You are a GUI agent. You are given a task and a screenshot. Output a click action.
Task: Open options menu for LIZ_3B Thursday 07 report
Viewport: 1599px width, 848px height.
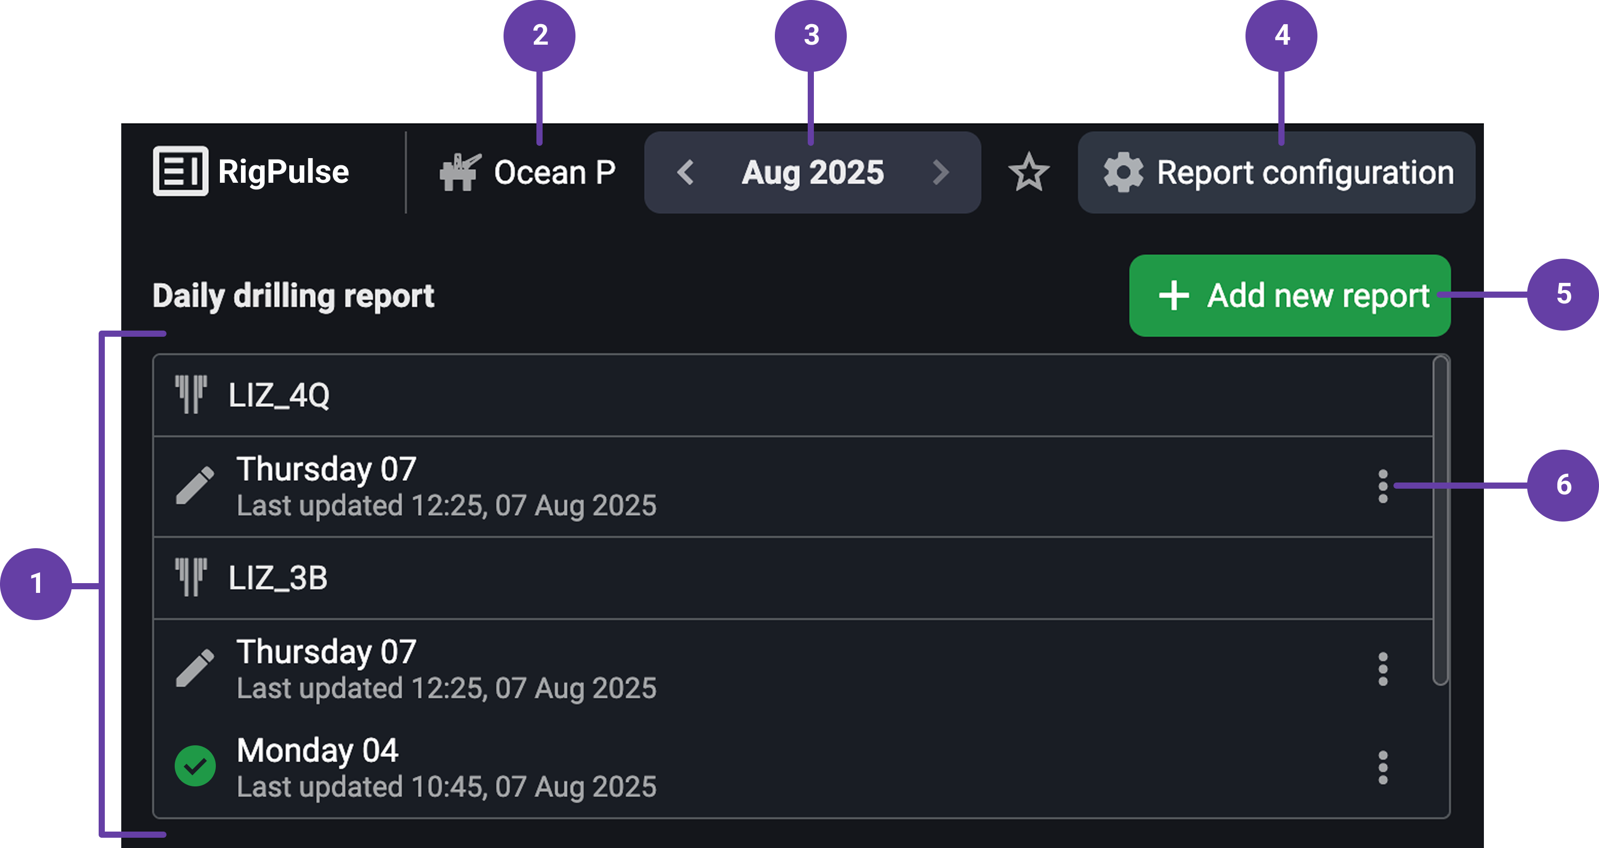click(x=1383, y=669)
